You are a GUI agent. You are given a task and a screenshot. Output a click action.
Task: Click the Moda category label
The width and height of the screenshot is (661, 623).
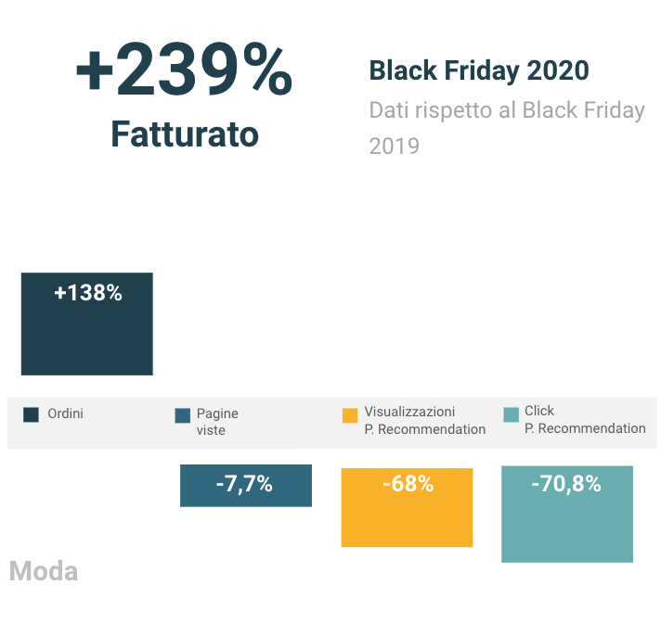pyautogui.click(x=44, y=571)
